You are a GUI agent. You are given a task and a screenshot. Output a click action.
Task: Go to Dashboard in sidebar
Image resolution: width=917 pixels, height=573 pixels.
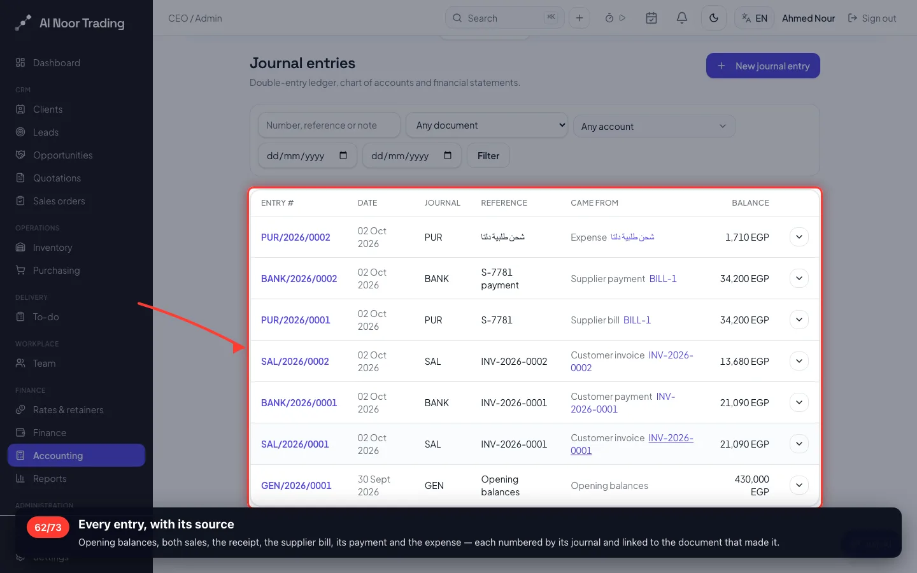(x=76, y=62)
